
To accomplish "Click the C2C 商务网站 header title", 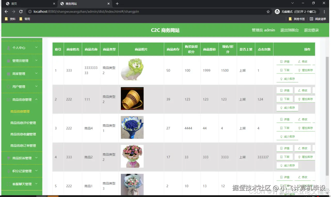I will point(165,30).
